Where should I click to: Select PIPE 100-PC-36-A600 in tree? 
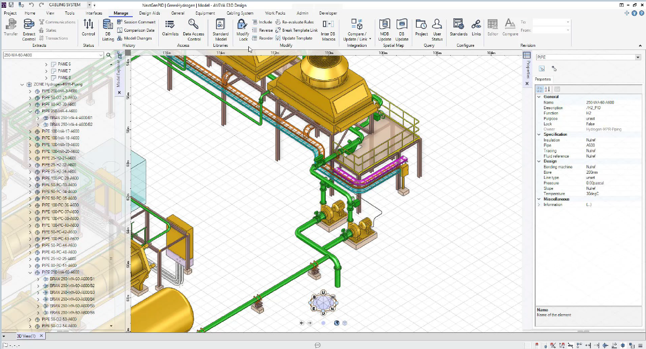click(60, 205)
